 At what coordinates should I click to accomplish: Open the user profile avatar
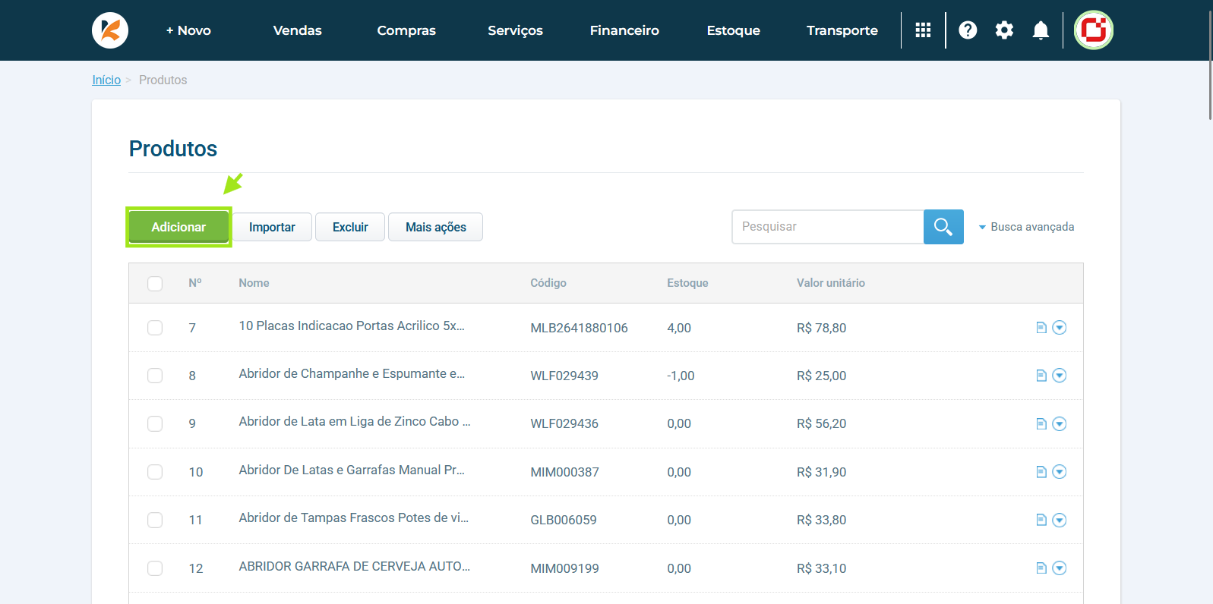click(1094, 30)
